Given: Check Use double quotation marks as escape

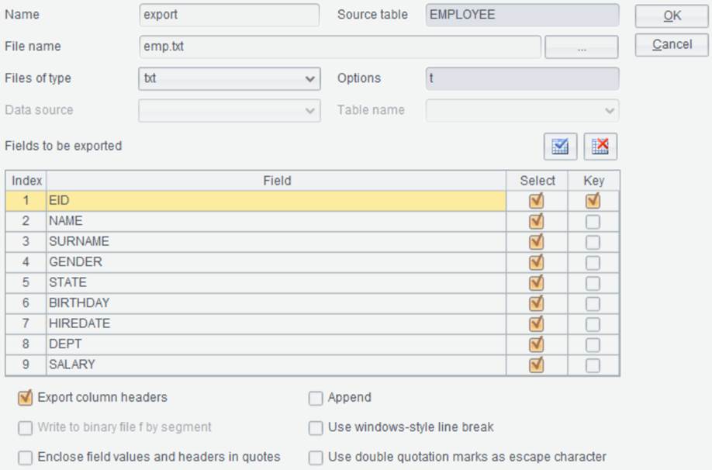Looking at the screenshot, I should tap(316, 458).
